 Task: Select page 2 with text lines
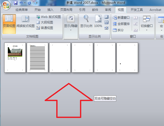coord(37,57)
